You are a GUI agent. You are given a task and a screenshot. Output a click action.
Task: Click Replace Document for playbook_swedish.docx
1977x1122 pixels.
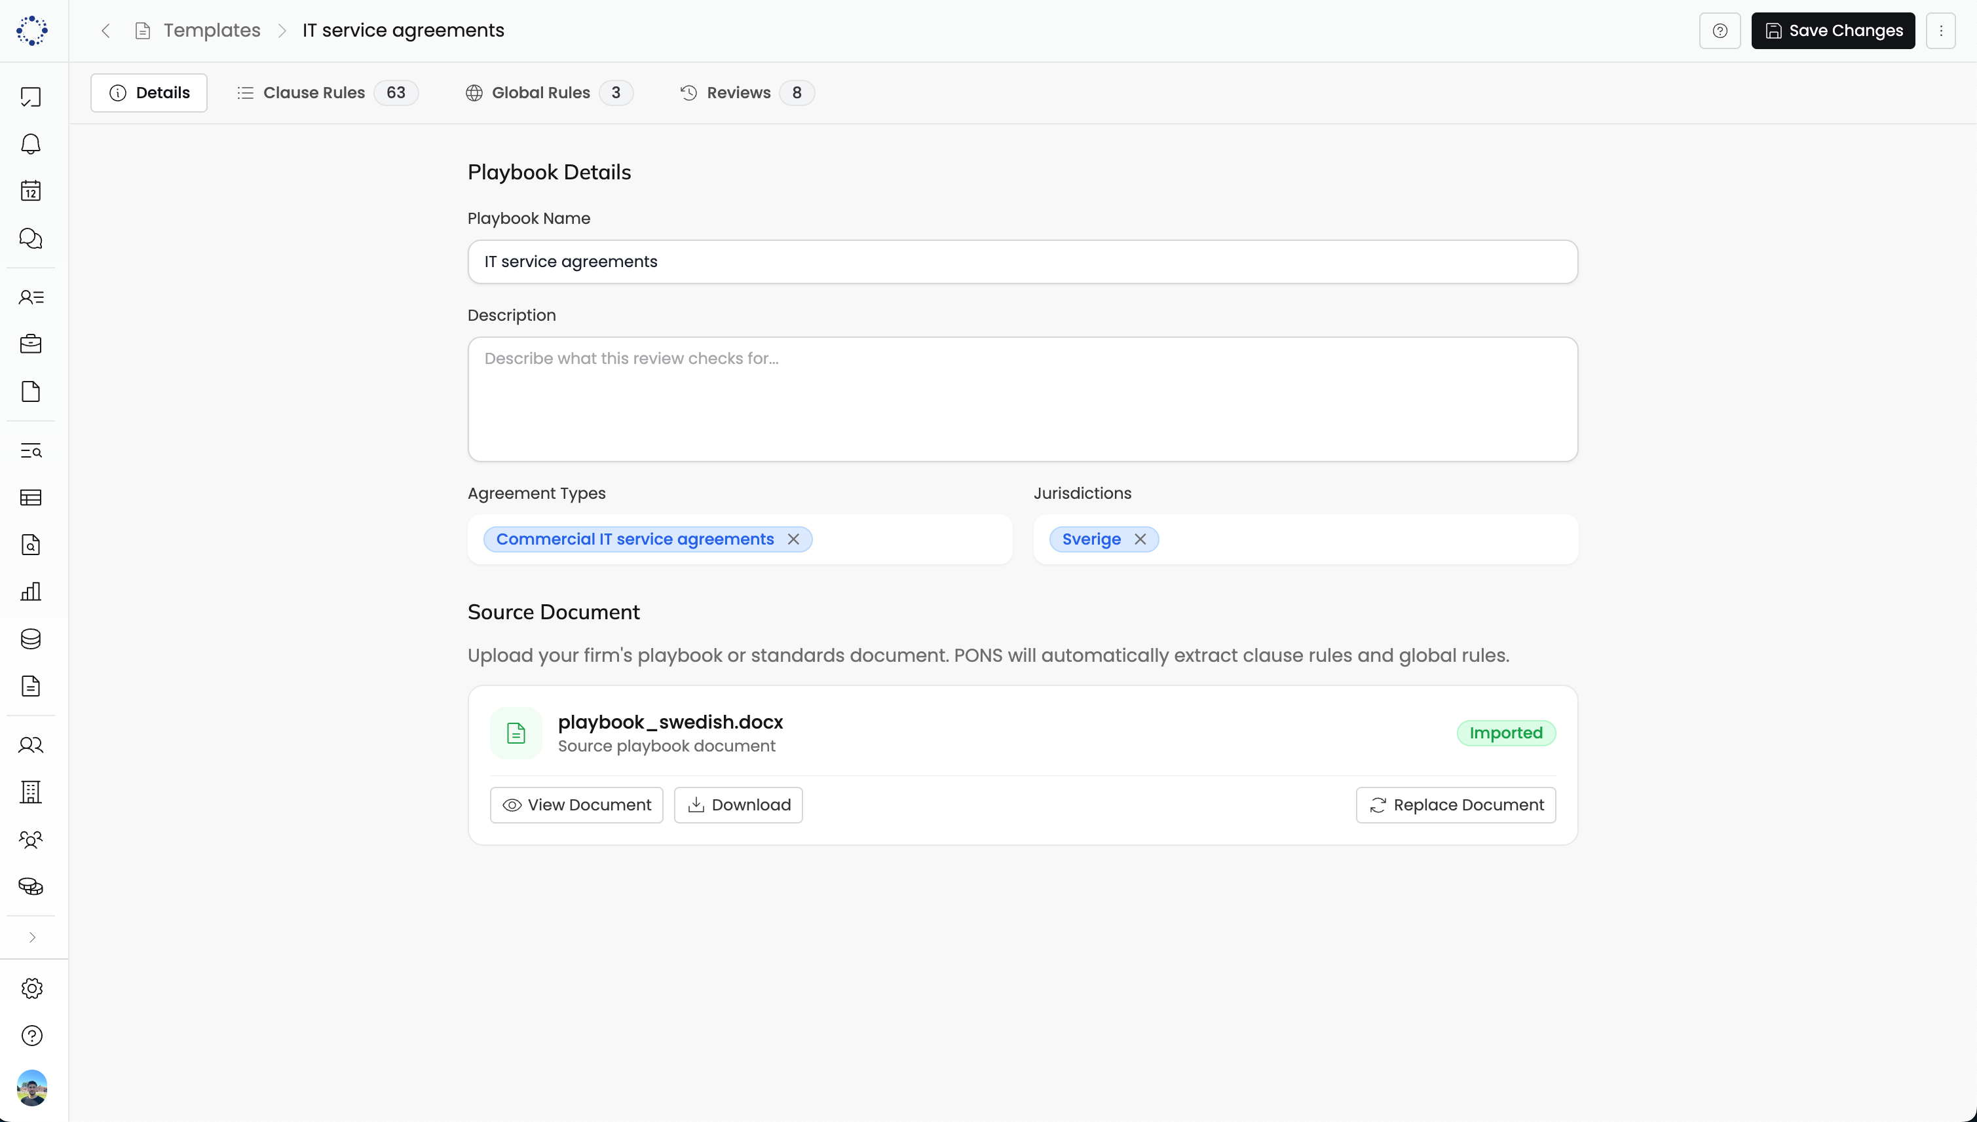coord(1456,805)
